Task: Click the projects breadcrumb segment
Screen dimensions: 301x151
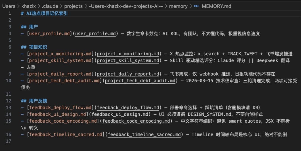Action: pos(73,6)
